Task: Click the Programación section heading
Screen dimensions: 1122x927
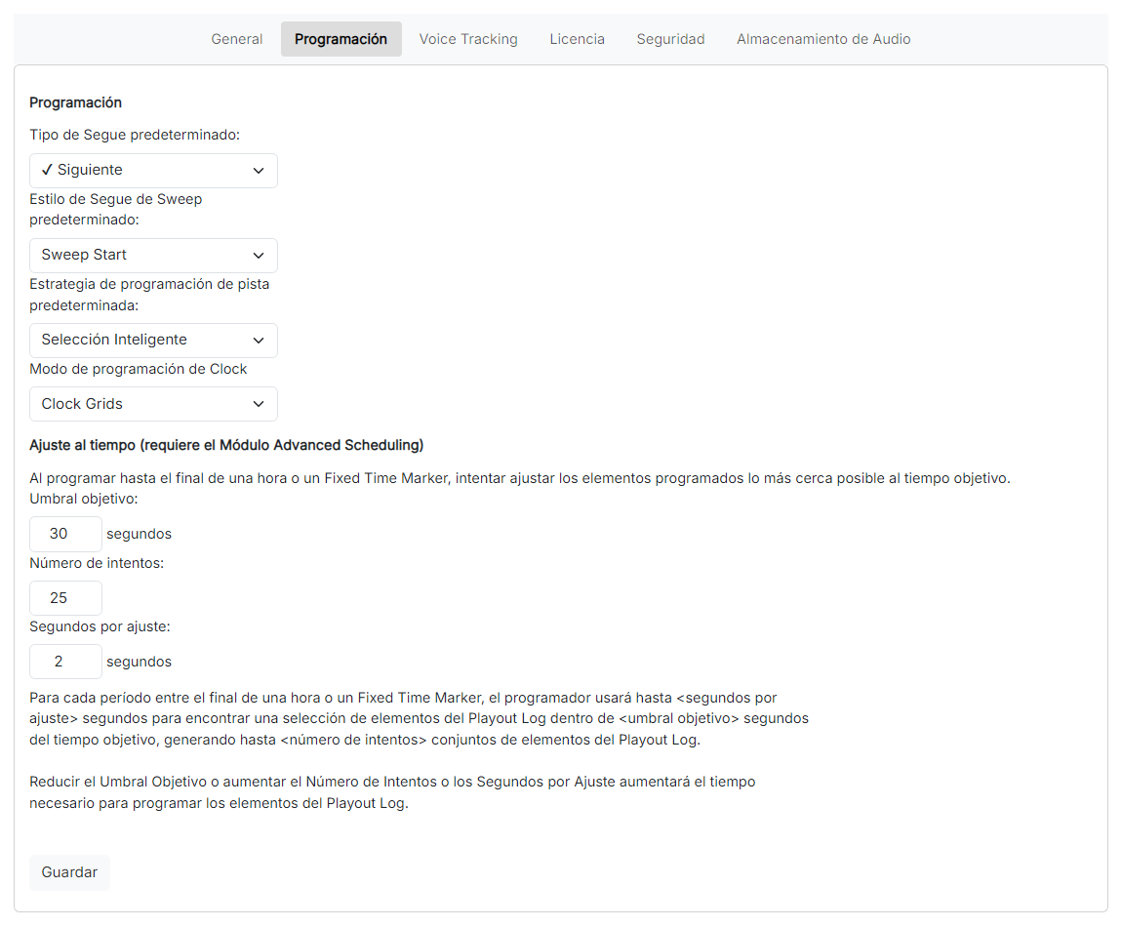Action: point(76,103)
